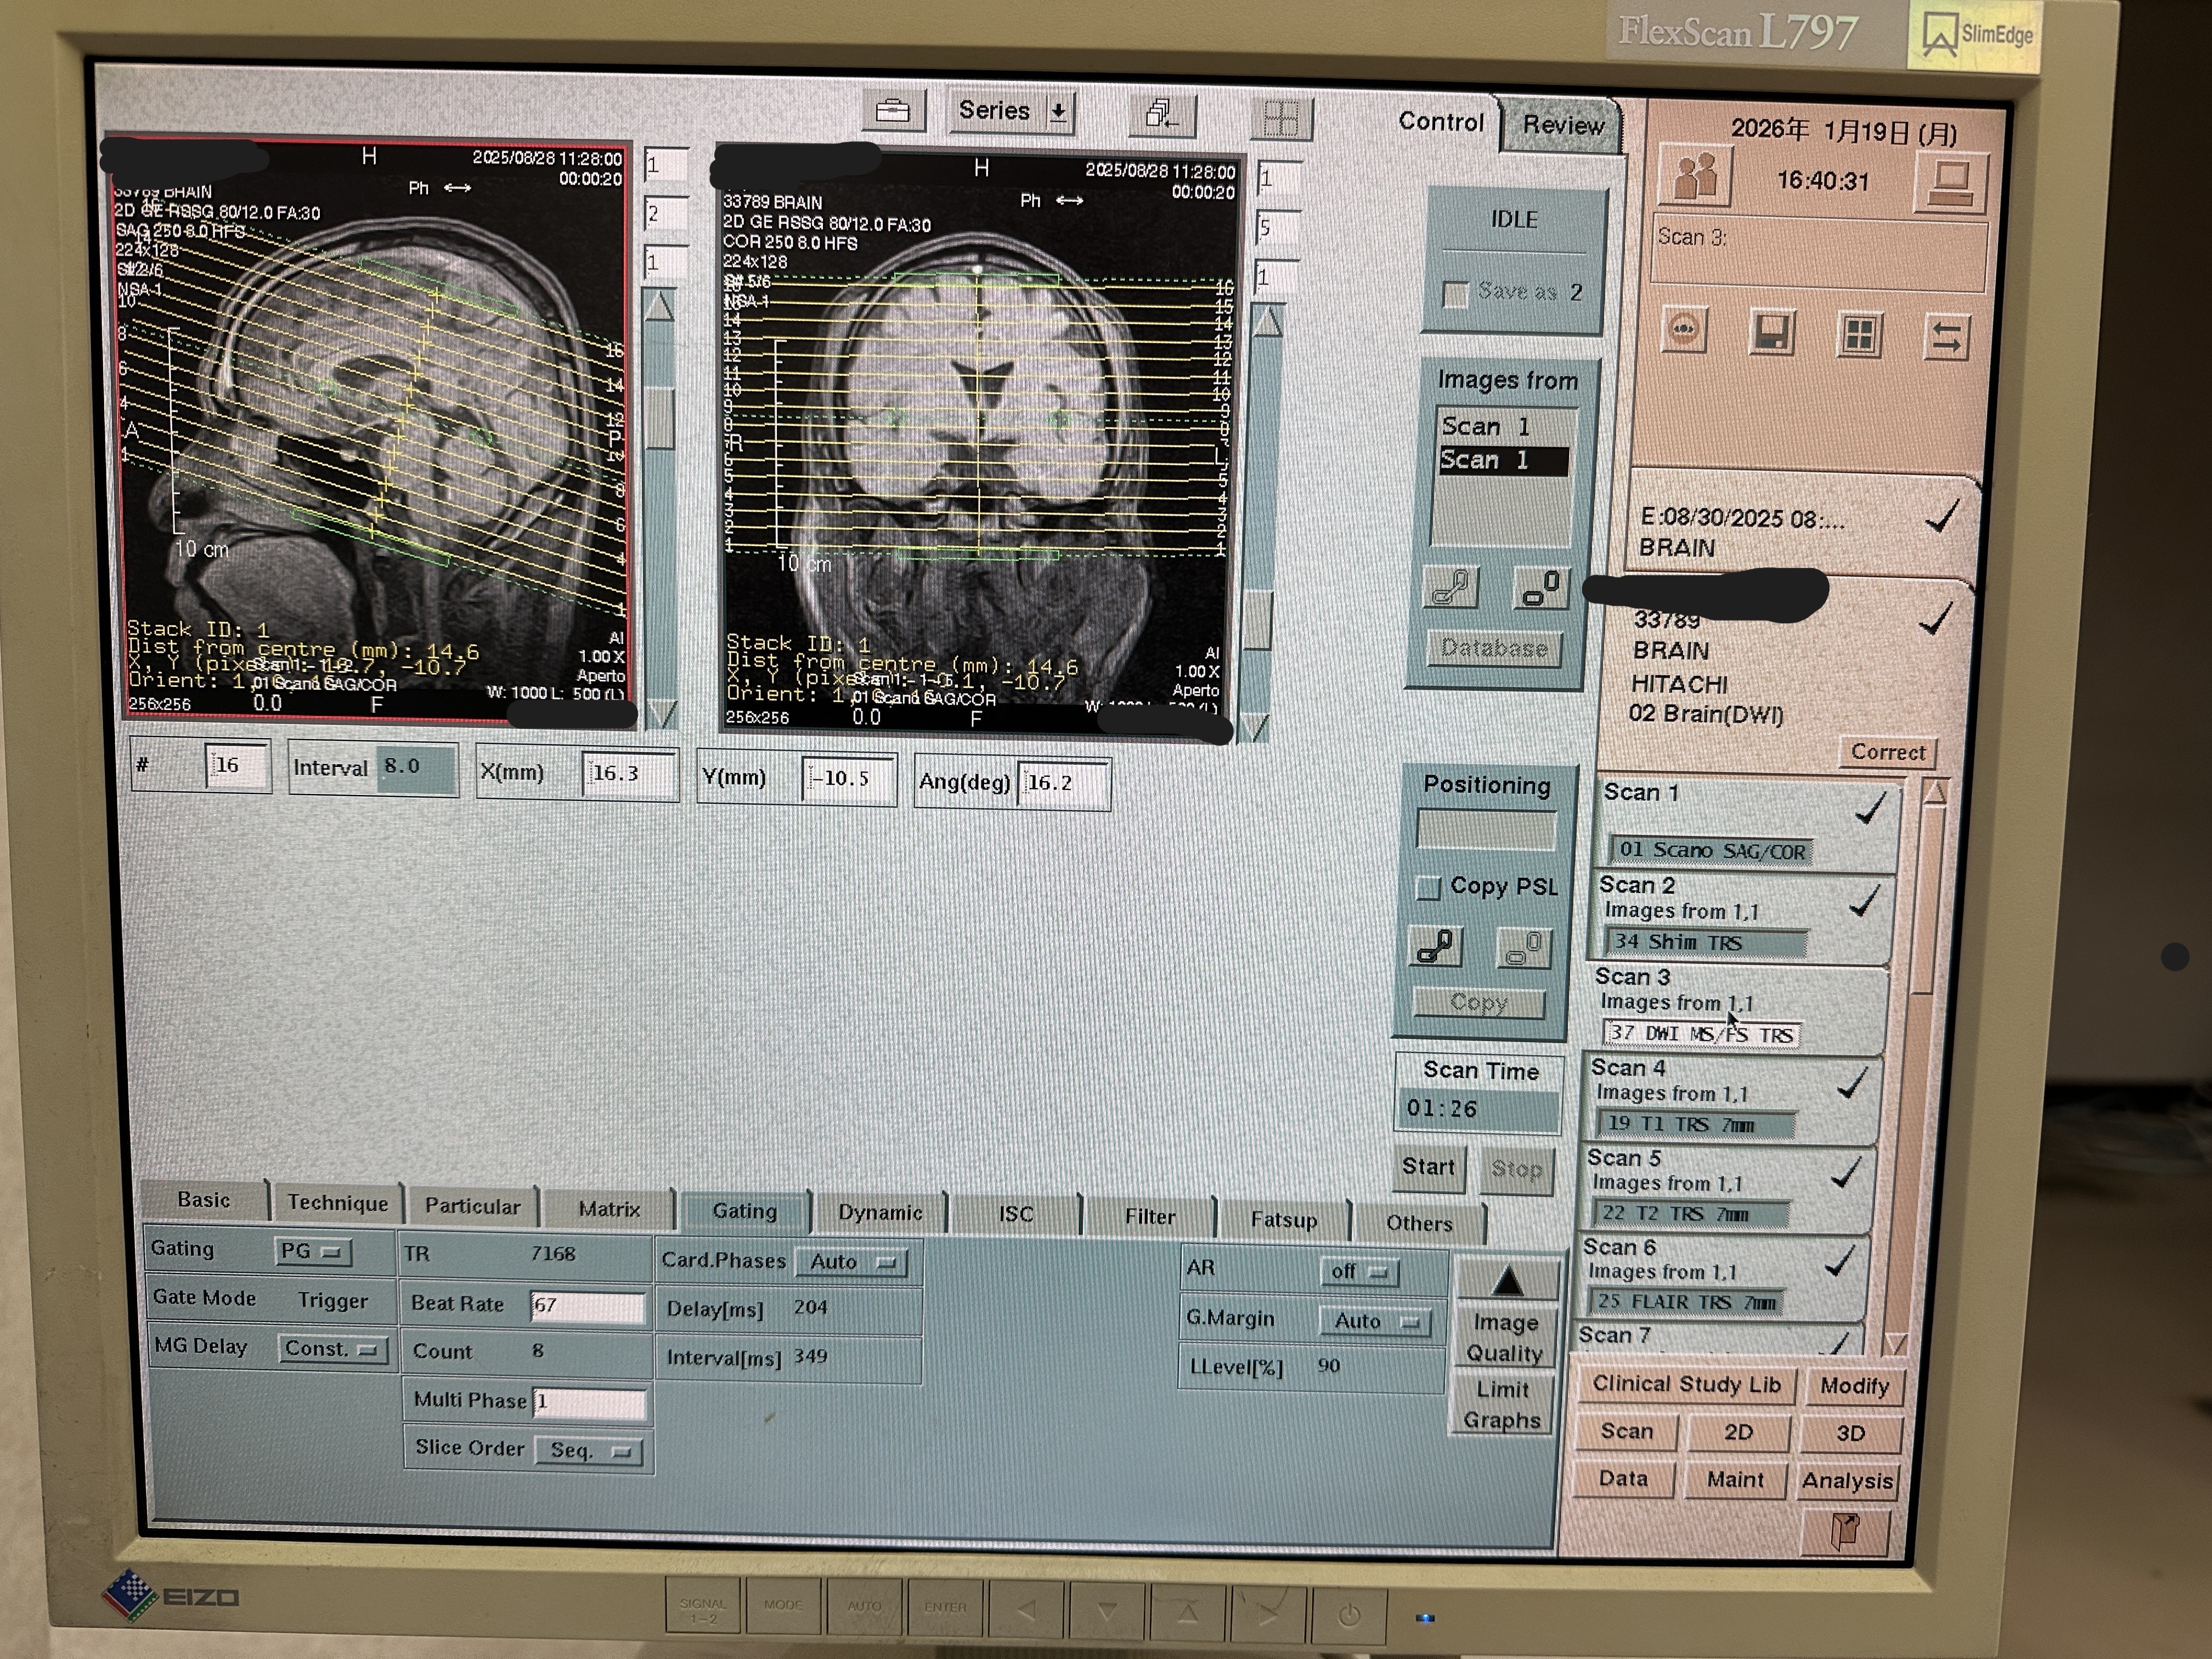Click the four-pane grid layout icon

(x=1859, y=335)
